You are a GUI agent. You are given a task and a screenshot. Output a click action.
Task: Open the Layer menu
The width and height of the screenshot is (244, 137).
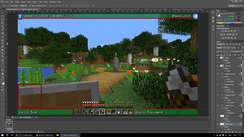(23, 2)
